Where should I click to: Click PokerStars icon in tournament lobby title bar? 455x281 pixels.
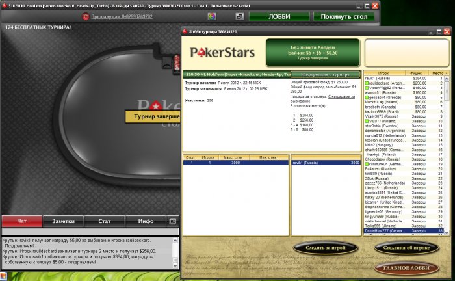[x=185, y=31]
